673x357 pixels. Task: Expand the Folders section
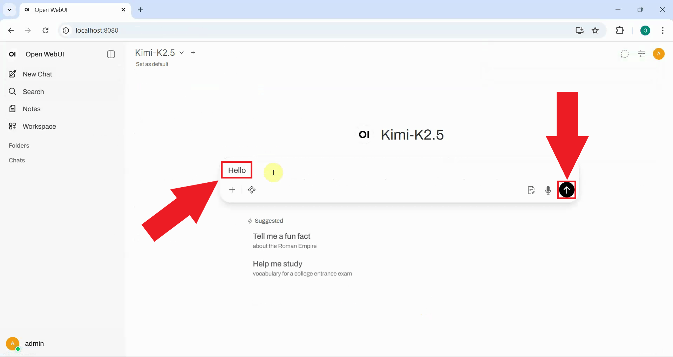click(x=19, y=146)
